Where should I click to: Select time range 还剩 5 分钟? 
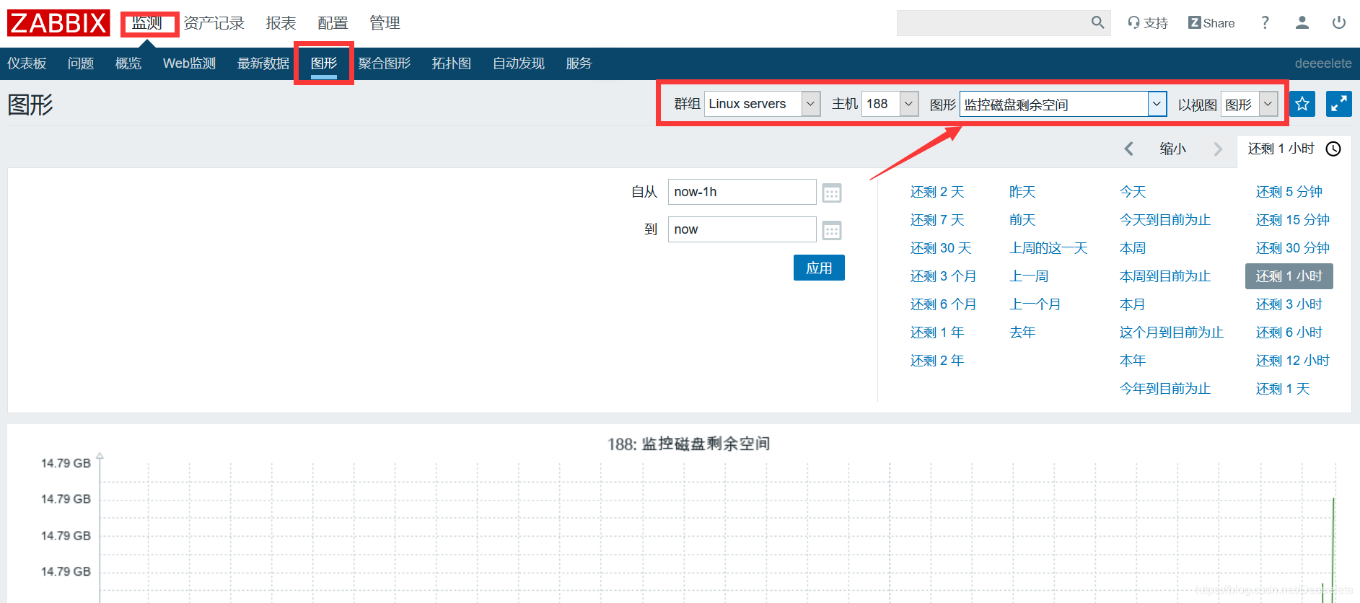click(1289, 192)
